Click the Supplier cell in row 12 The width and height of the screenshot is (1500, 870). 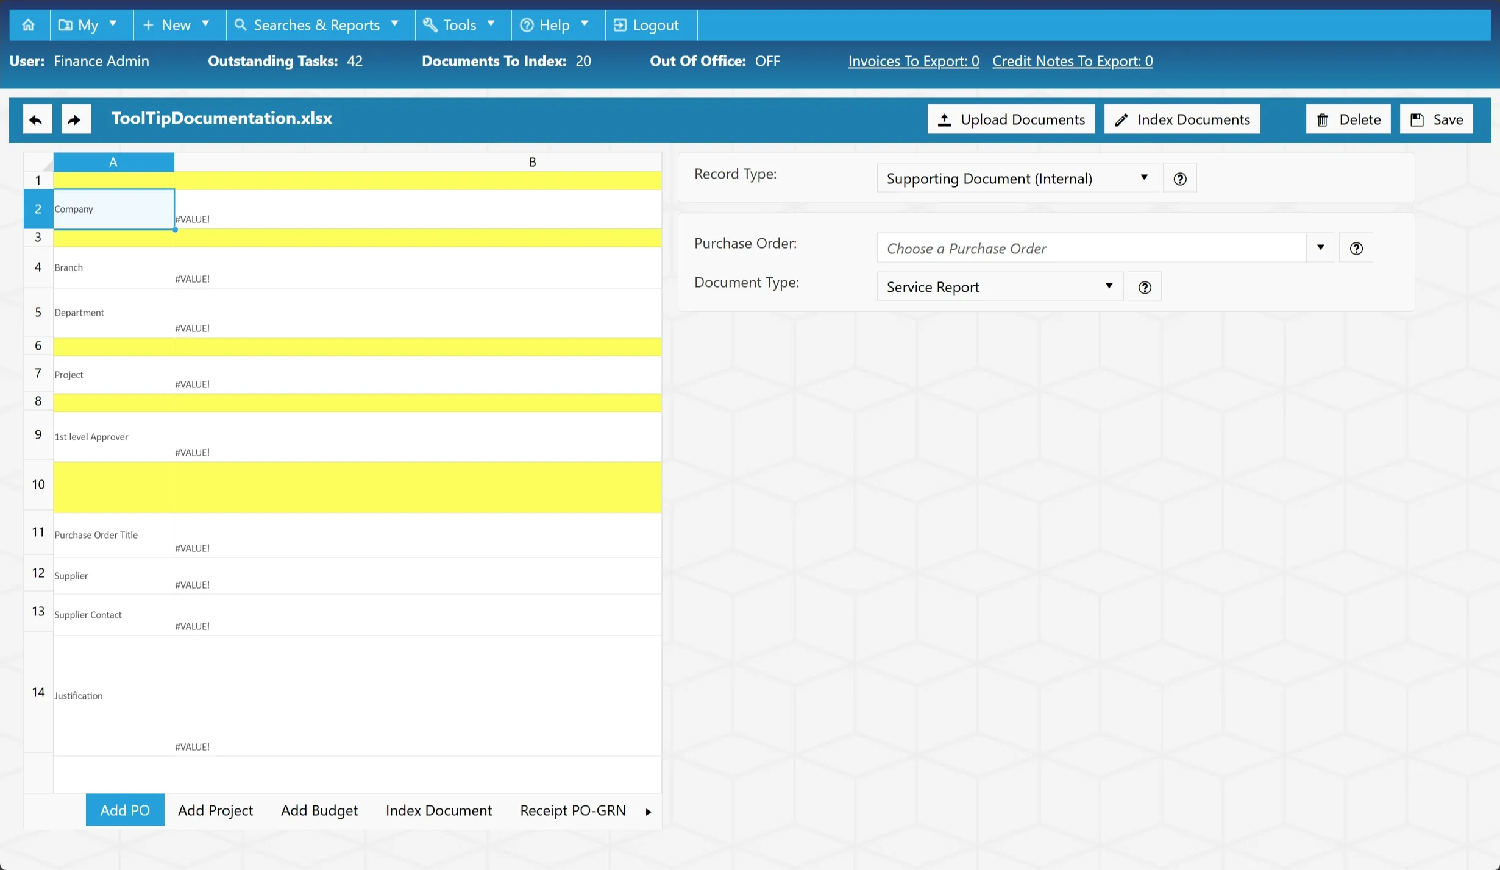click(x=113, y=576)
